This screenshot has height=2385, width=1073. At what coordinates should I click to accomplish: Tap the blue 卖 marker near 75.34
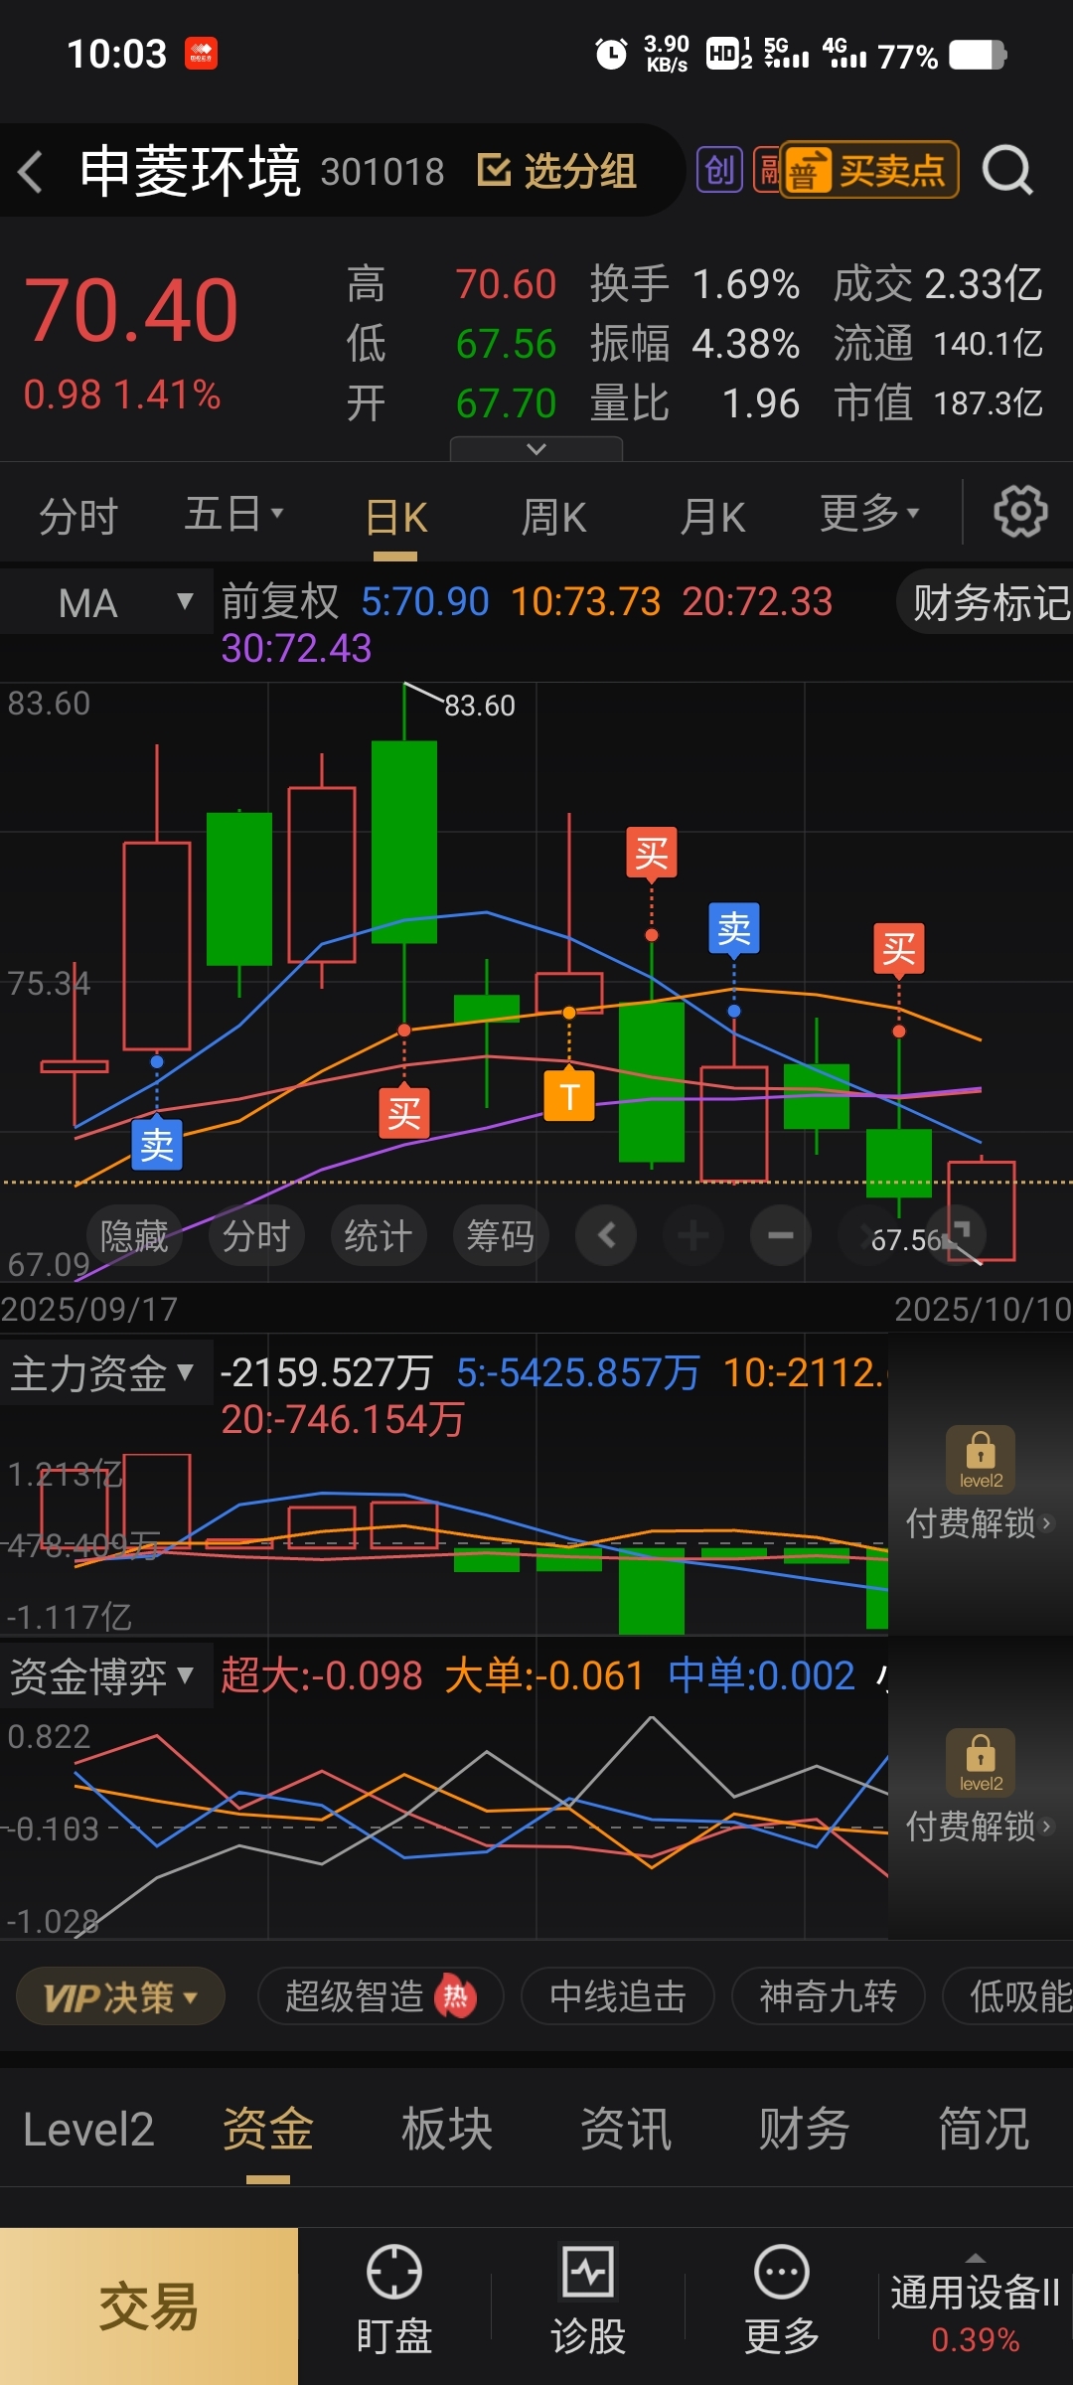(x=157, y=1145)
